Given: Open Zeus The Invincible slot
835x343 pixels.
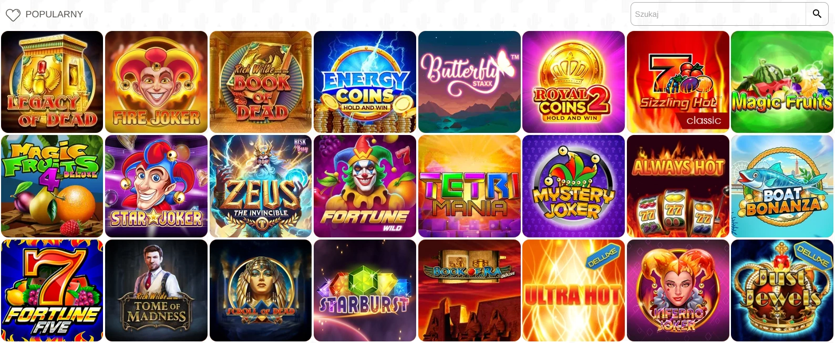Looking at the screenshot, I should tap(261, 186).
